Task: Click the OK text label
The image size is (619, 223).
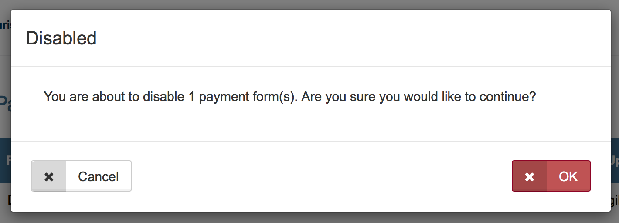Action: (568, 176)
